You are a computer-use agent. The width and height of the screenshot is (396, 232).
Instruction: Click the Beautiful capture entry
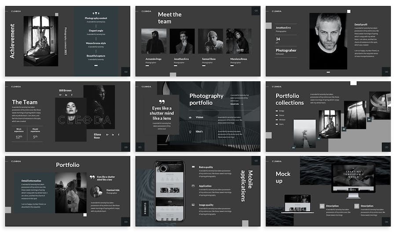96,56
